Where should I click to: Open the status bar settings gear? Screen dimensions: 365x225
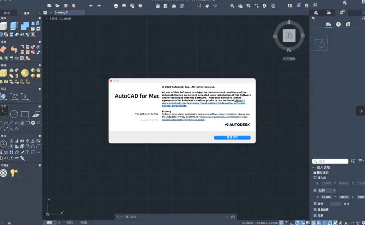point(363,223)
